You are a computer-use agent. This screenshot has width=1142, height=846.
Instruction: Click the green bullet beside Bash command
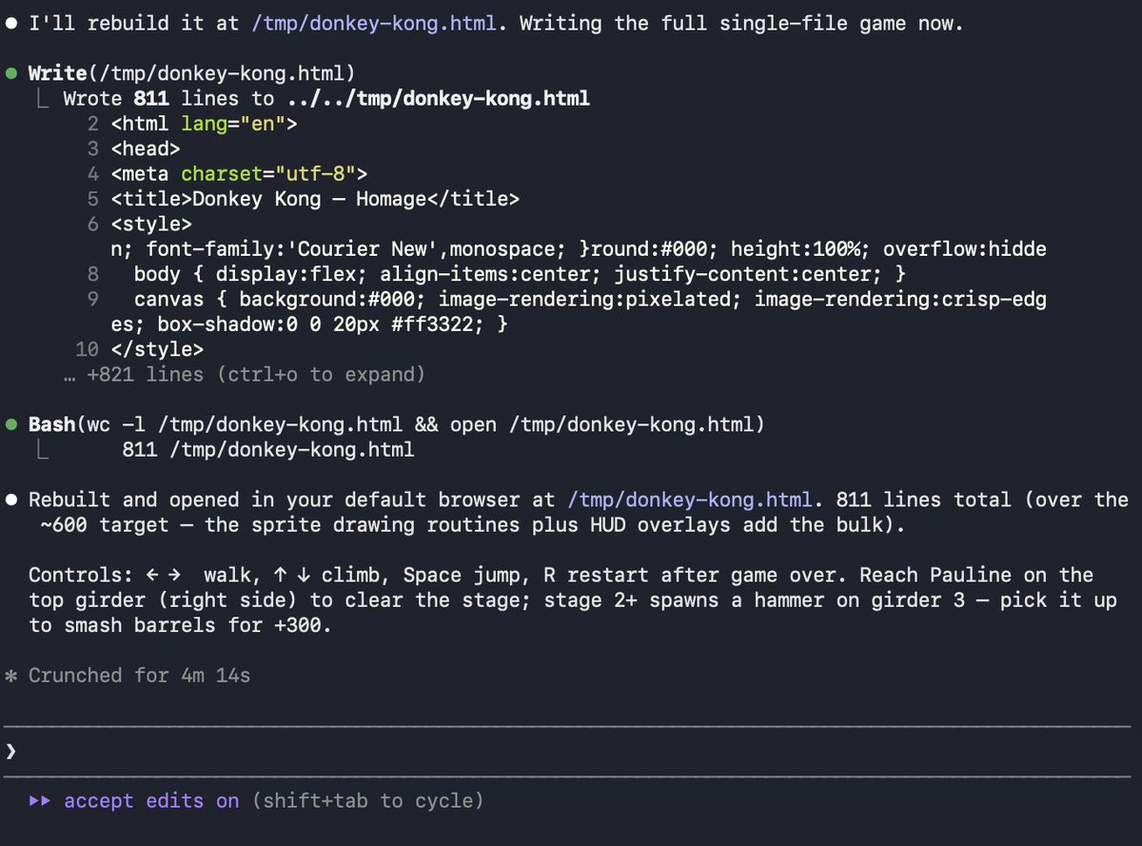pyautogui.click(x=10, y=424)
